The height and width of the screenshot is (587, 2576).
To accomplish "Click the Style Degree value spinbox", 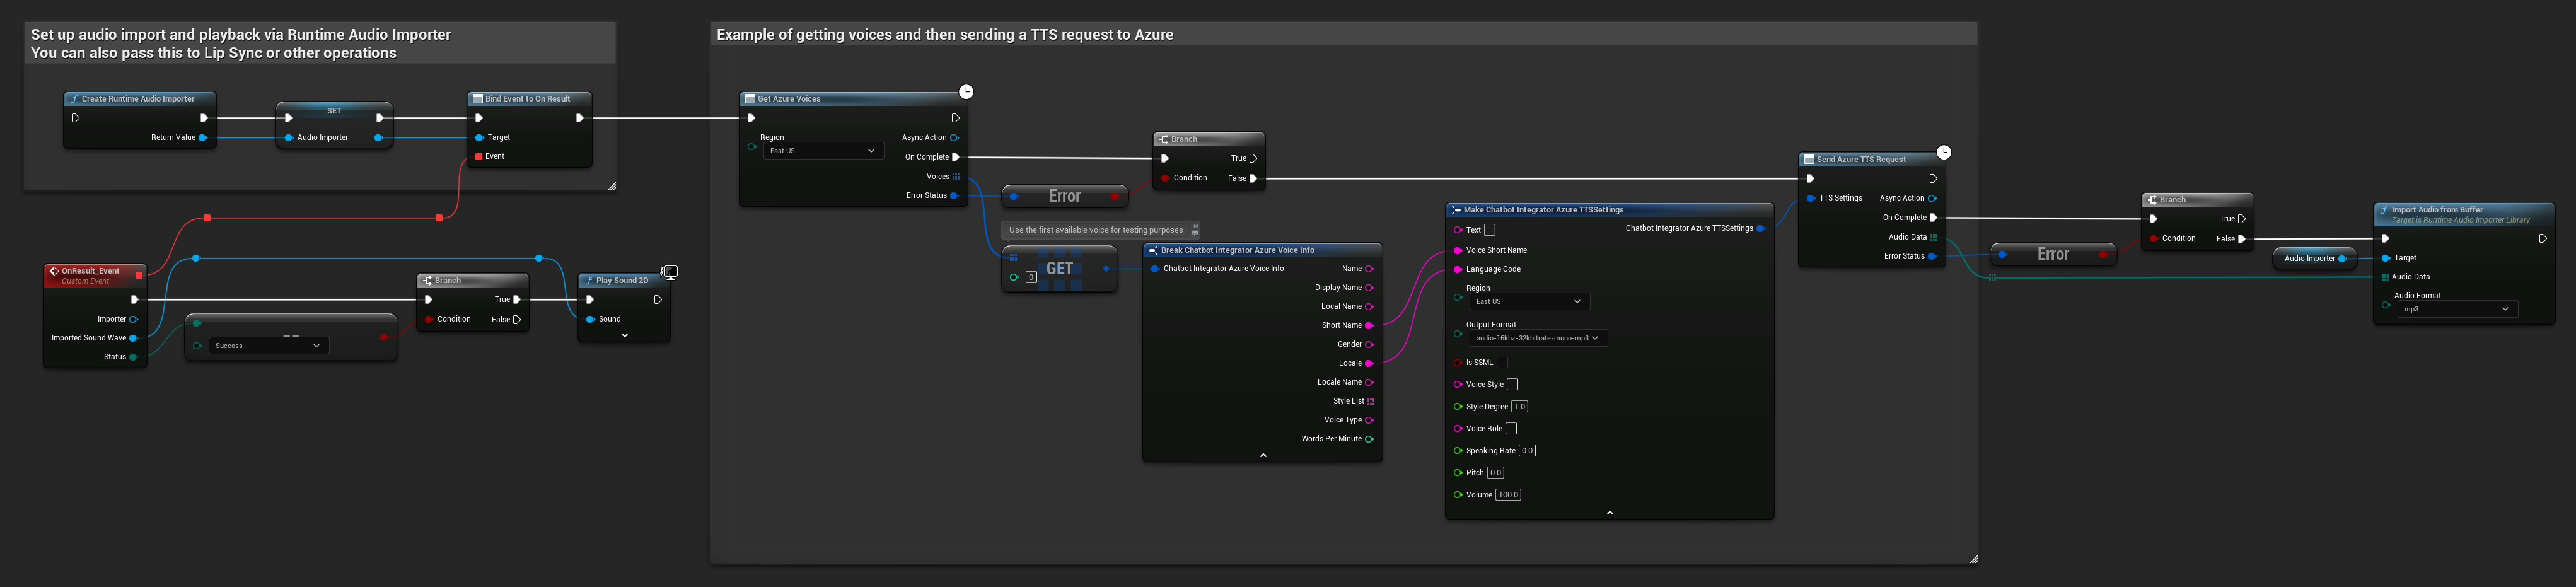I will pyautogui.click(x=1519, y=406).
